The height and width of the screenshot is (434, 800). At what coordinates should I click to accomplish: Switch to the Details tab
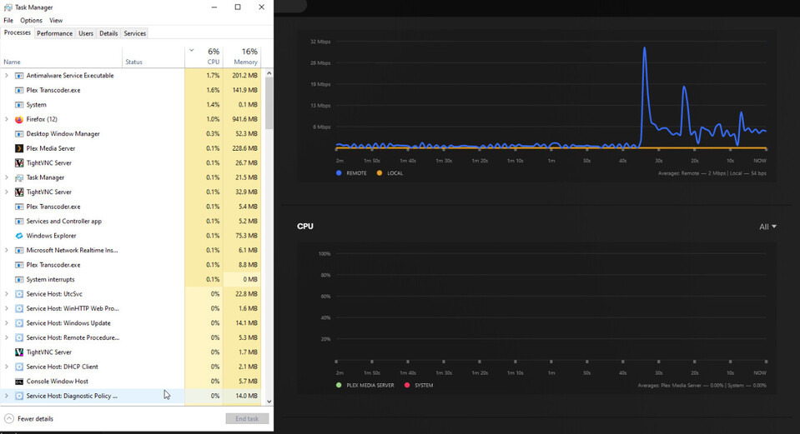pos(108,33)
